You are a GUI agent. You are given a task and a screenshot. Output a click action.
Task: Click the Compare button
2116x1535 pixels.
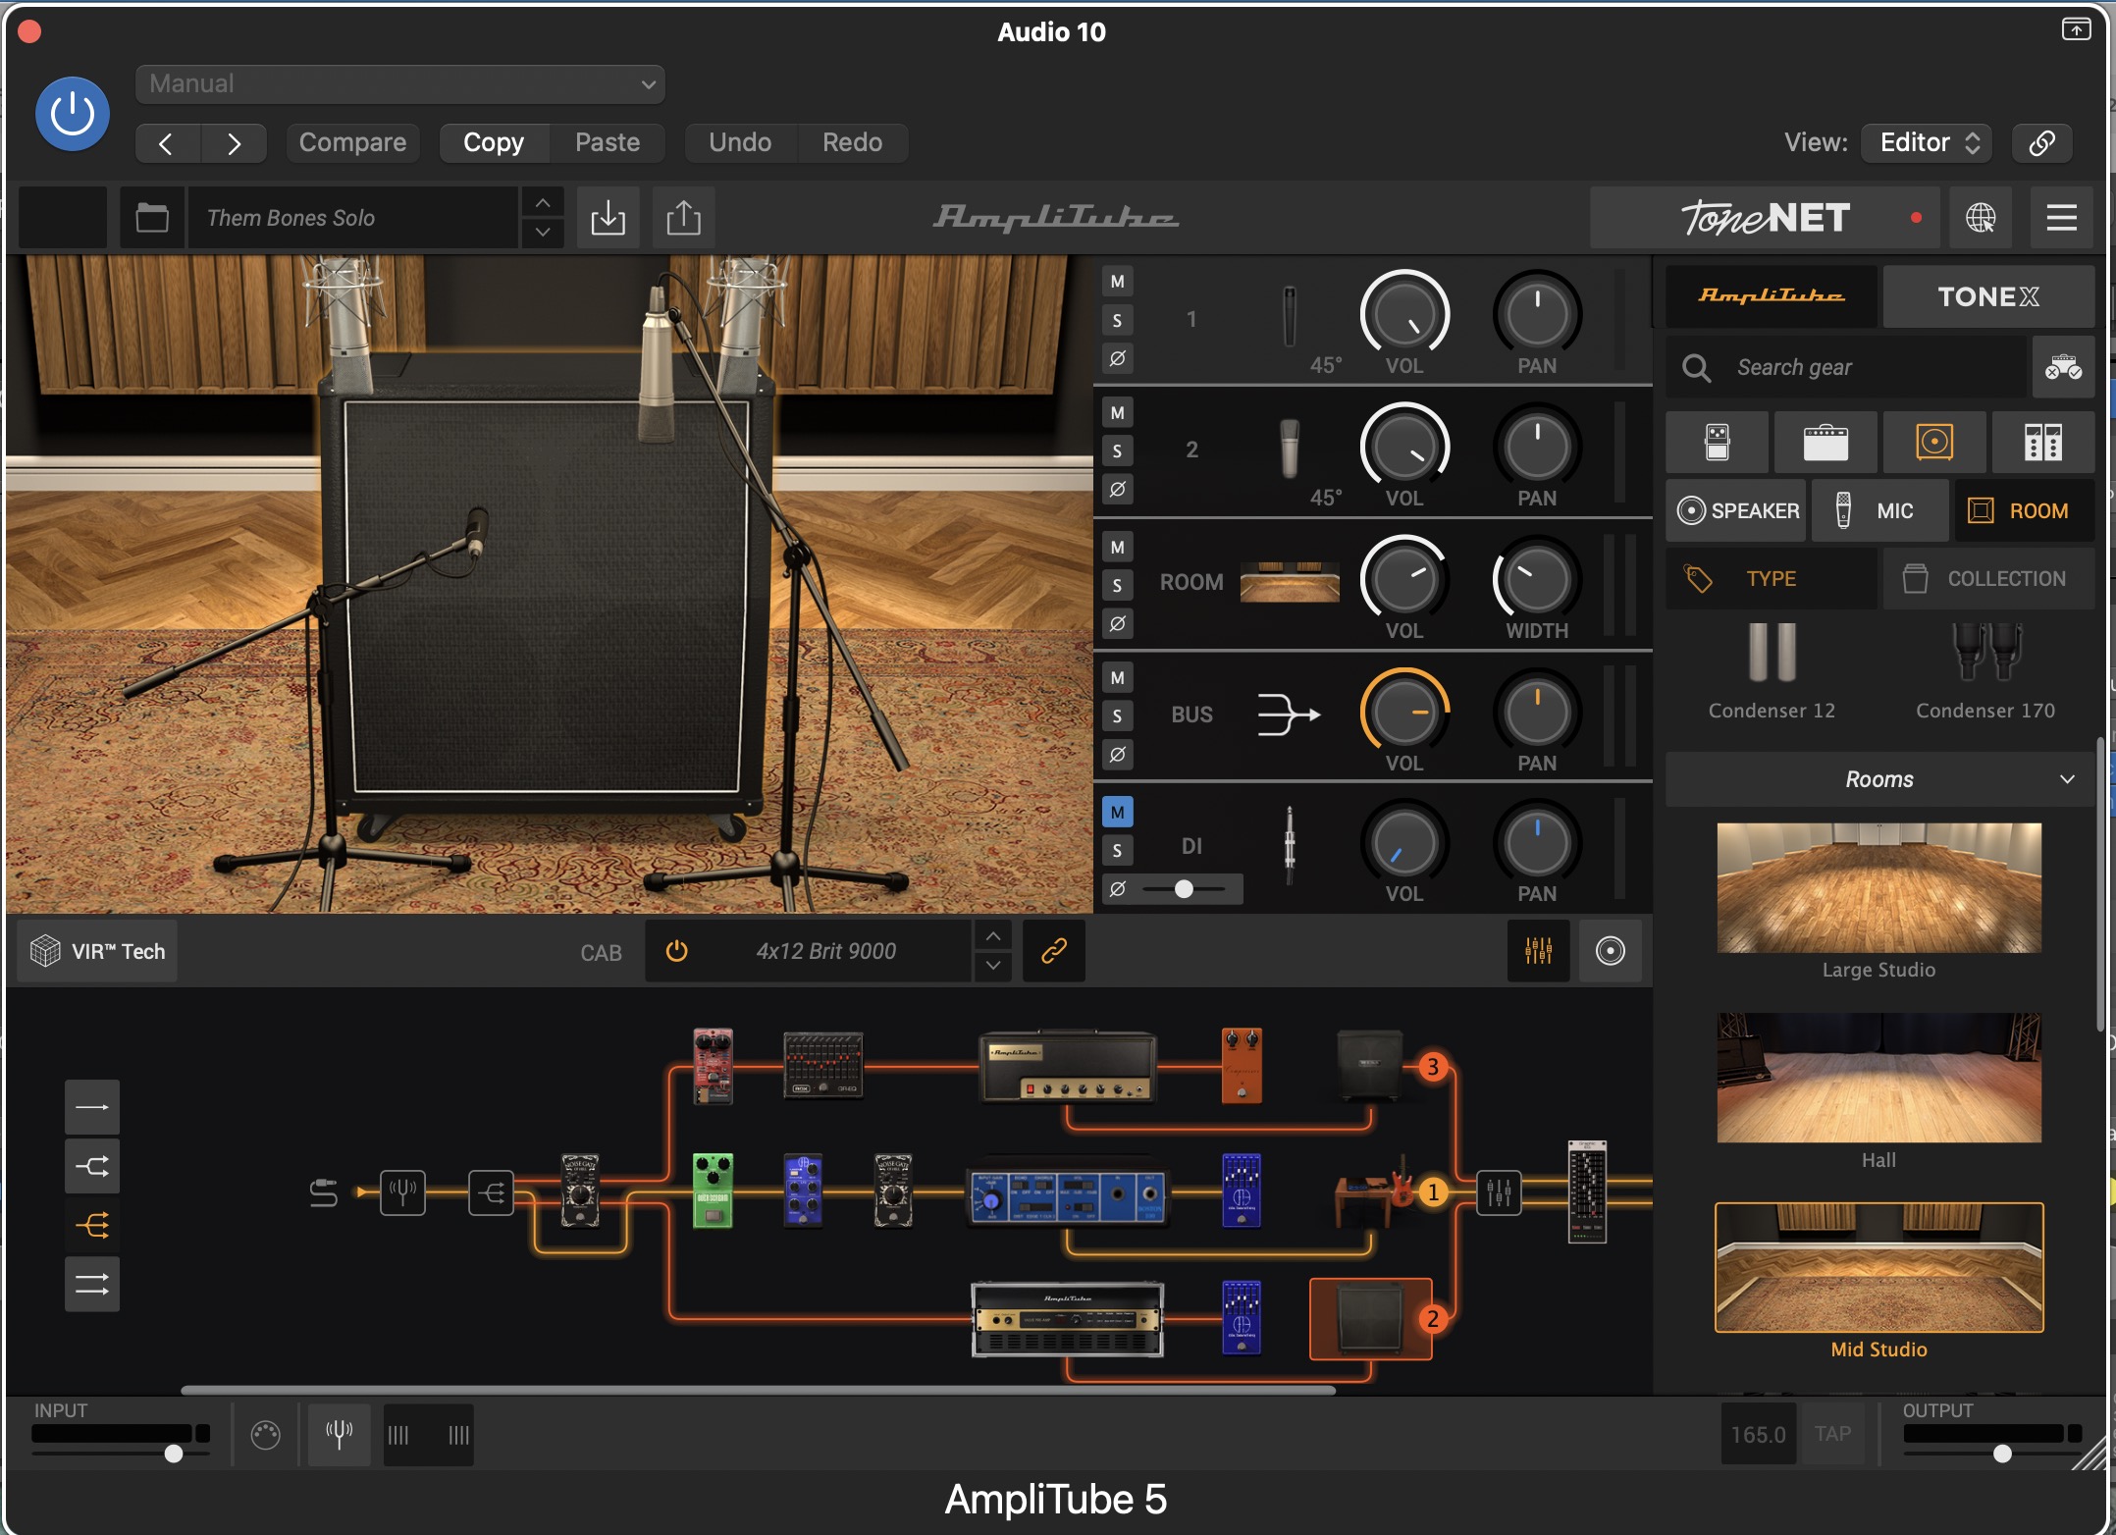pos(352,143)
